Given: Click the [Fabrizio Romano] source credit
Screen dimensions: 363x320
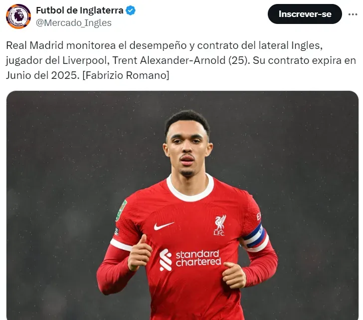Looking at the screenshot, I should coord(126,75).
